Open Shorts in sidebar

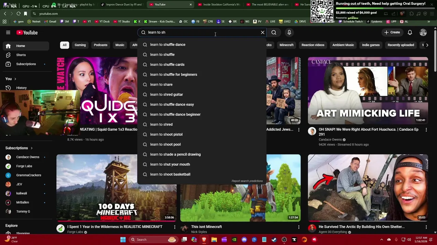pyautogui.click(x=26, y=55)
